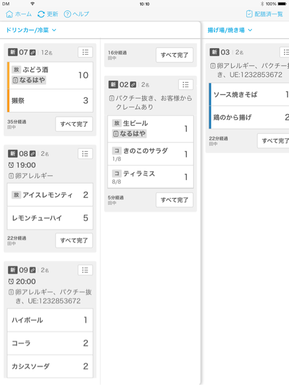Open list menu icon for table 08
289x385 pixels.
86,154
